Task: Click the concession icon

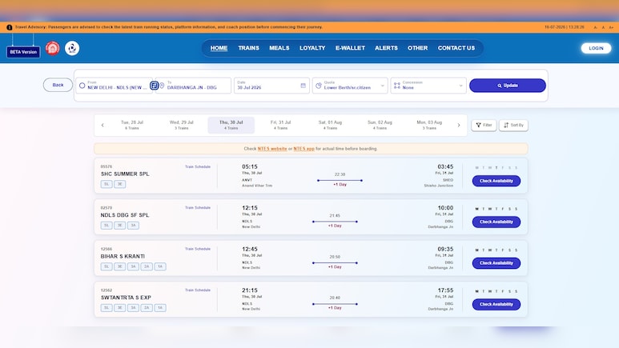Action: [396, 86]
